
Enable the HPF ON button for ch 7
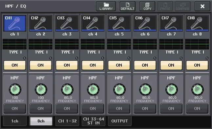[171, 109]
